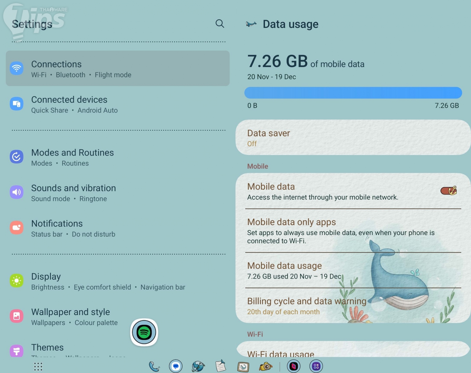The image size is (471, 373).
Task: Tap the back arrow beside Data usage
Action: [x=251, y=24]
